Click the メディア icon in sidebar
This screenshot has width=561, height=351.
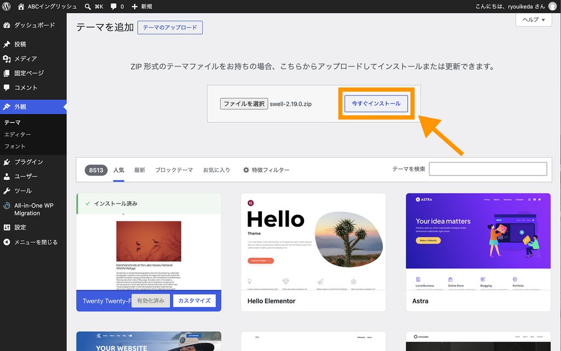tap(7, 59)
